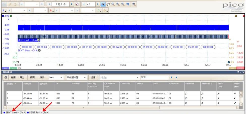Click the dark blue round handle by the time axis
Screen dimensions: 246x114
pos(229,62)
